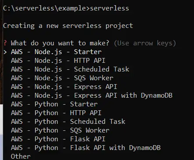Click 'Creating a new serverless project' message
Viewport: 194px width, 160px height.
68,26
